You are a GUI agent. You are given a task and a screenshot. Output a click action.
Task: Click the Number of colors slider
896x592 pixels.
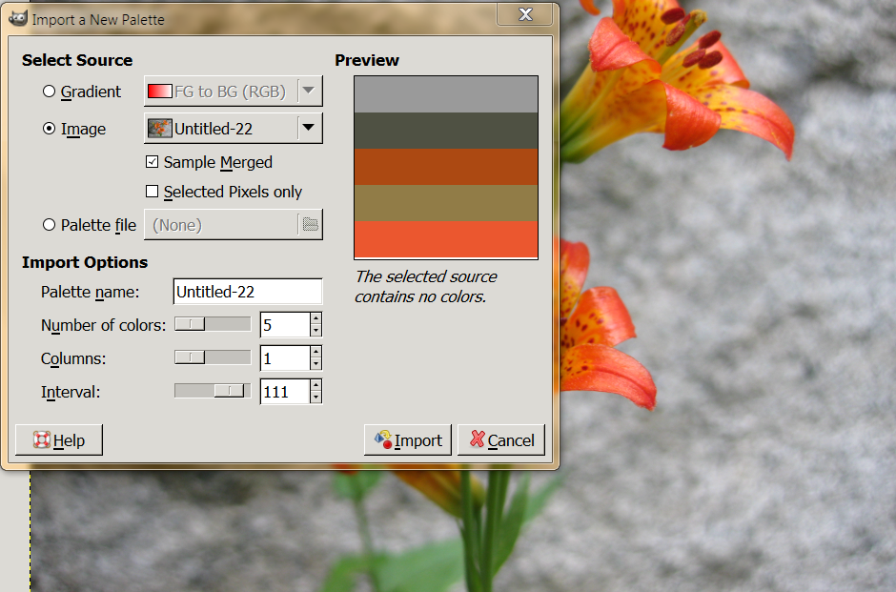point(213,324)
